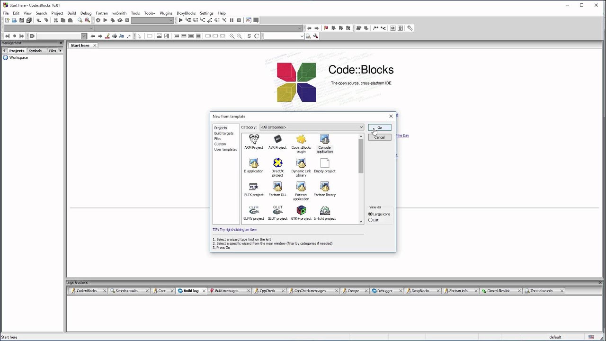The height and width of the screenshot is (341, 606).
Task: Pick the FLTK project template
Action: [254, 189]
